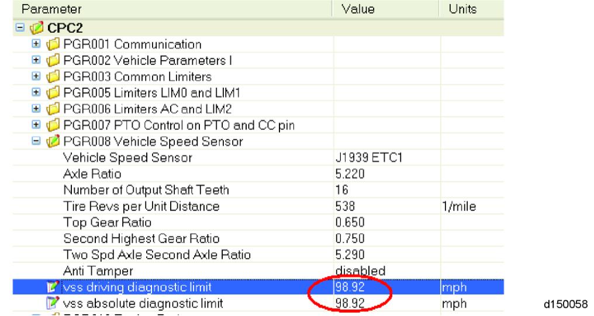
Task: Select vss absolute diagnostic limit row
Action: pos(258,303)
